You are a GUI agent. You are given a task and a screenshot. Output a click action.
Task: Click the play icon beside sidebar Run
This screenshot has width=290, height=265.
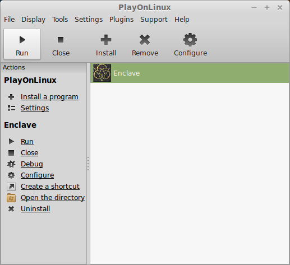(x=11, y=141)
